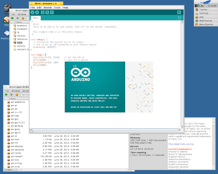This screenshot has width=218, height=174.
Task: Open a sketch with the Open arrow icon
Action: (x=47, y=12)
